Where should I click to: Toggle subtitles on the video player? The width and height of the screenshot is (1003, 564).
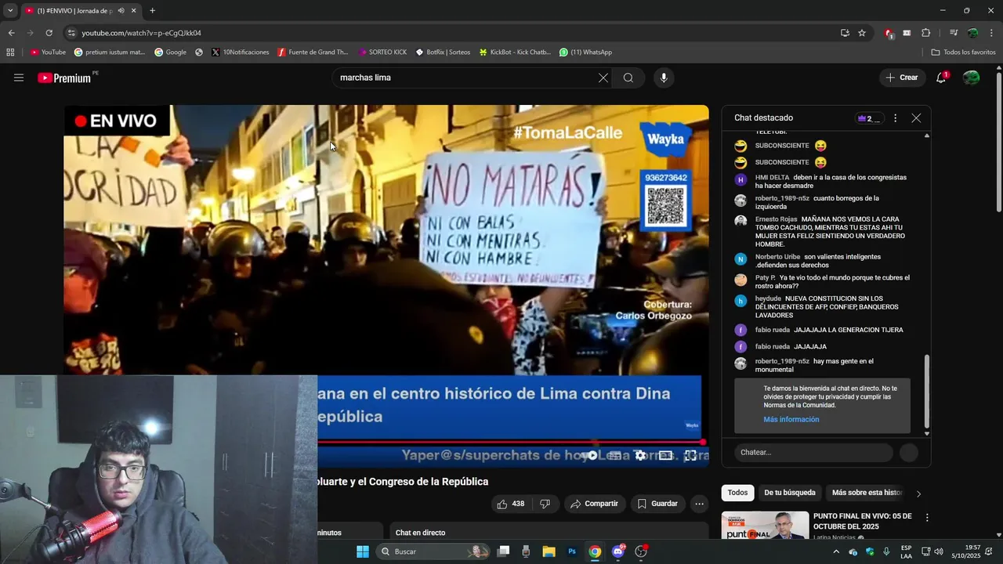[616, 455]
